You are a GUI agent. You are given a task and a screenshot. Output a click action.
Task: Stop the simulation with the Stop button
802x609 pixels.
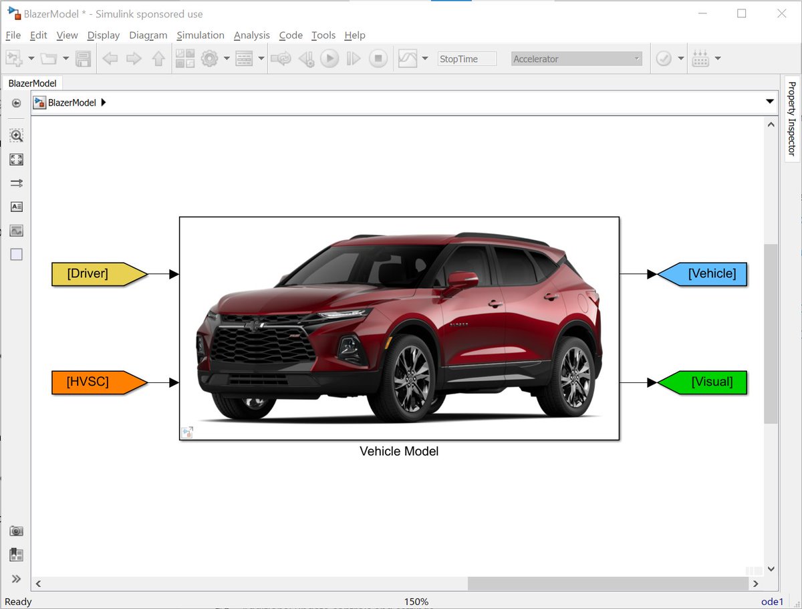coord(378,59)
